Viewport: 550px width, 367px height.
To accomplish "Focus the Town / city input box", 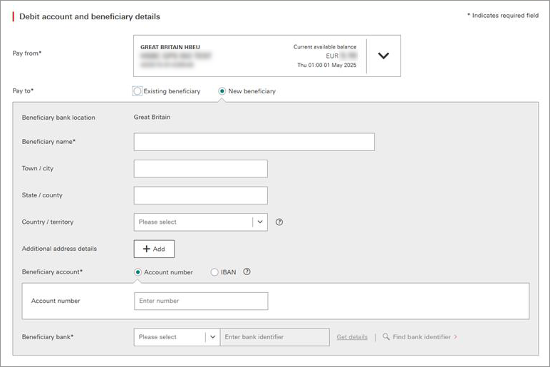I will pos(200,168).
